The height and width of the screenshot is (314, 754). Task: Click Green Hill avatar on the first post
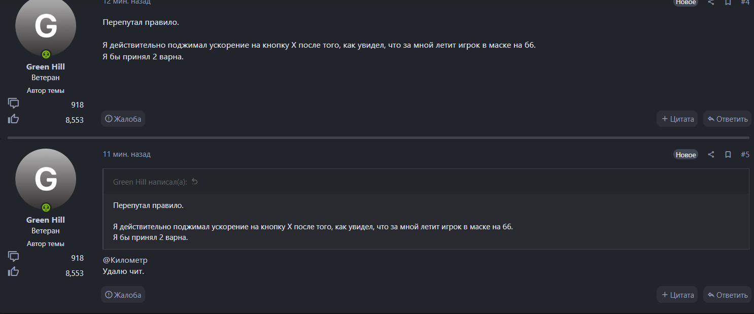click(x=46, y=25)
